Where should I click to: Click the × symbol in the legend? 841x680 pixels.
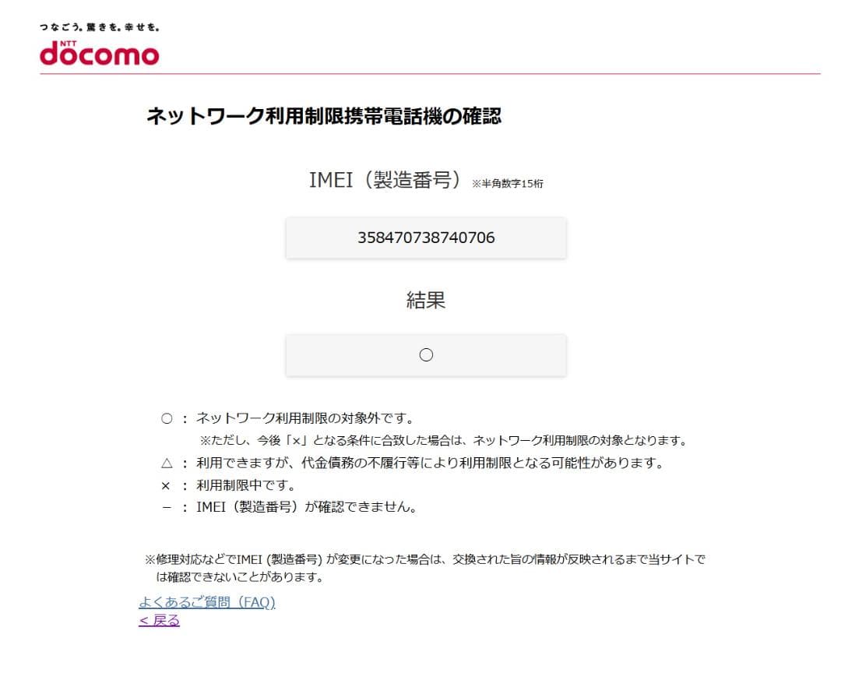click(x=165, y=484)
